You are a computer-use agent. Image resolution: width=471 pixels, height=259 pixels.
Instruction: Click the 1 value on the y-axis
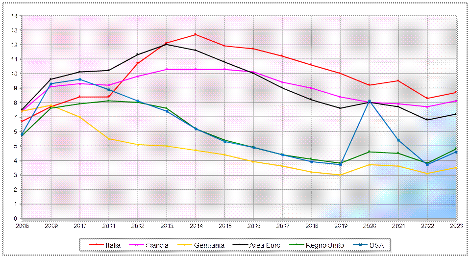pos(16,204)
